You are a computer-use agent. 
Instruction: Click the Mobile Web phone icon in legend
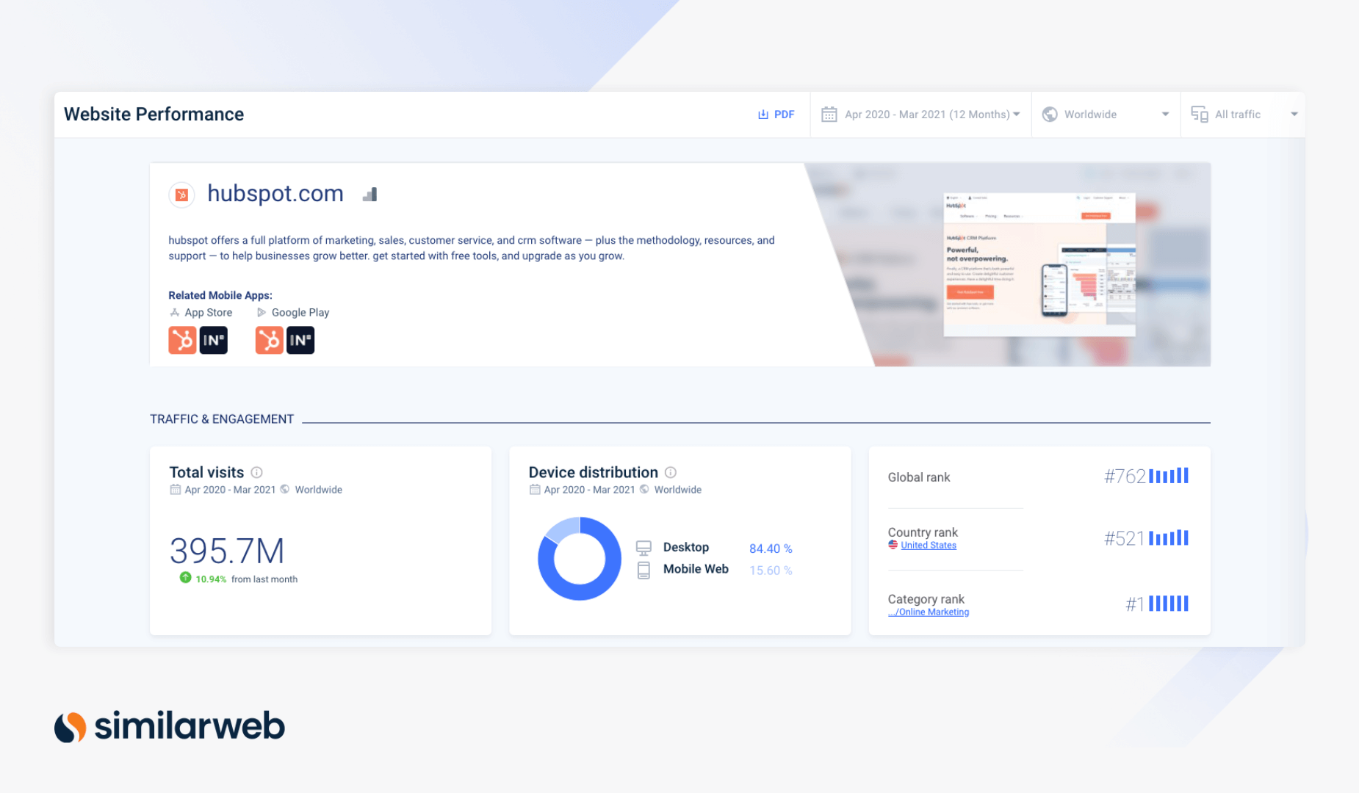644,571
